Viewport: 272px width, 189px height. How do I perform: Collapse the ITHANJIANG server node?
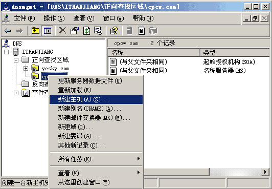click(x=6, y=52)
